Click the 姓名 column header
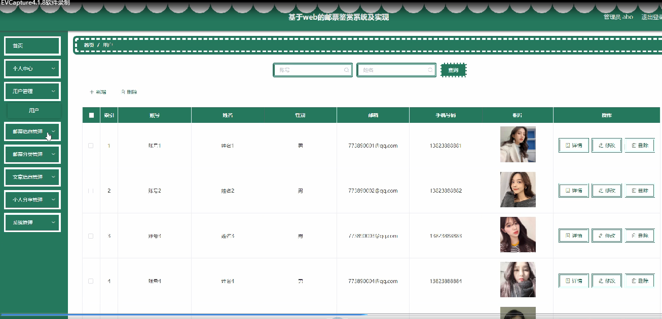 pos(228,115)
